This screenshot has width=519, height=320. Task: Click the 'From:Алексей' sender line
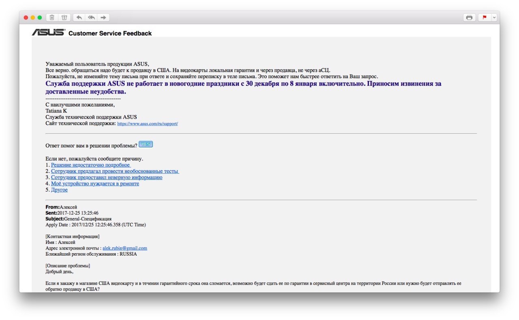point(61,207)
